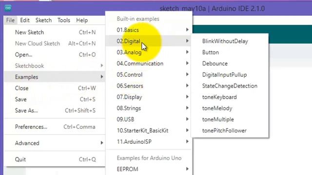Image resolution: width=312 pixels, height=175 pixels.
Task: Open the Debounce example sketch
Action: click(230, 64)
